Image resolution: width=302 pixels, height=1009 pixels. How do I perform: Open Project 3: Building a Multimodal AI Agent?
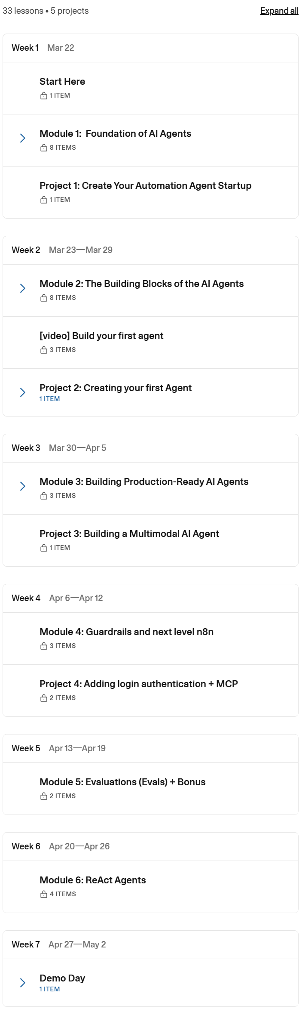[129, 534]
